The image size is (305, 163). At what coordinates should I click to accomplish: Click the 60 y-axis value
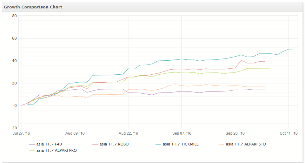click(x=14, y=39)
